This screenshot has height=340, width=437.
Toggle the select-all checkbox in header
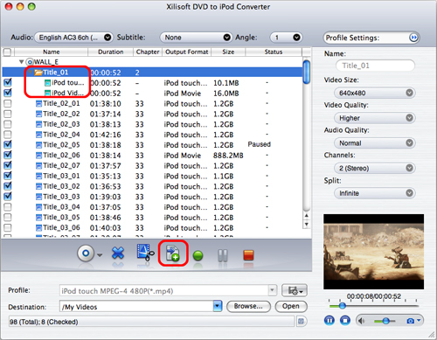click(7, 52)
